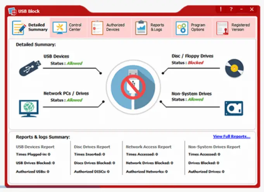This screenshot has height=192, width=264.
Task: Click the exclamation mark icon in title bar
Action: tap(221, 9)
